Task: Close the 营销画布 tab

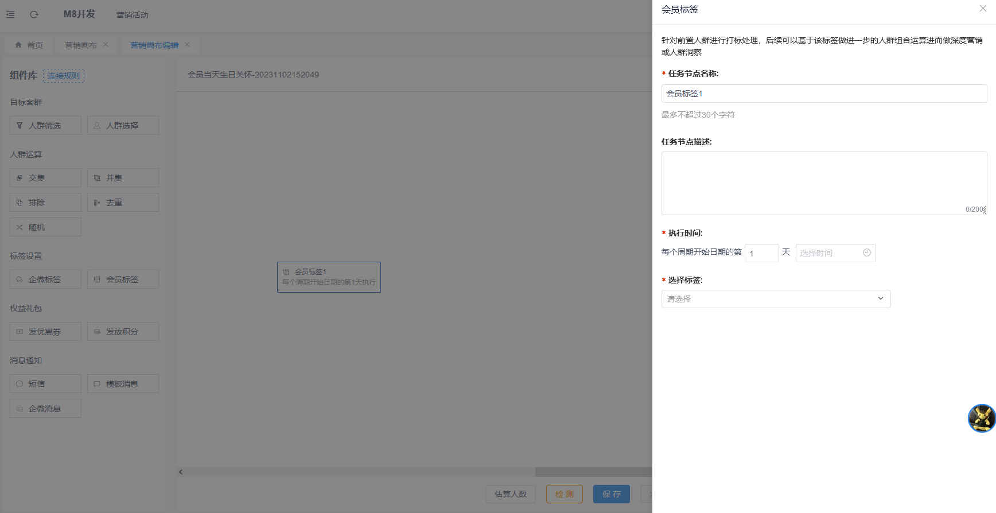Action: (106, 44)
